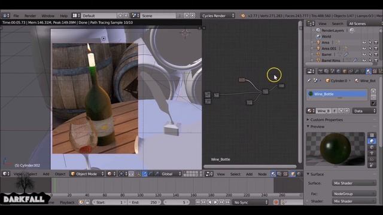This screenshot has height=215, width=383.
Task: Add a new material slot with plus
Action: (373, 91)
